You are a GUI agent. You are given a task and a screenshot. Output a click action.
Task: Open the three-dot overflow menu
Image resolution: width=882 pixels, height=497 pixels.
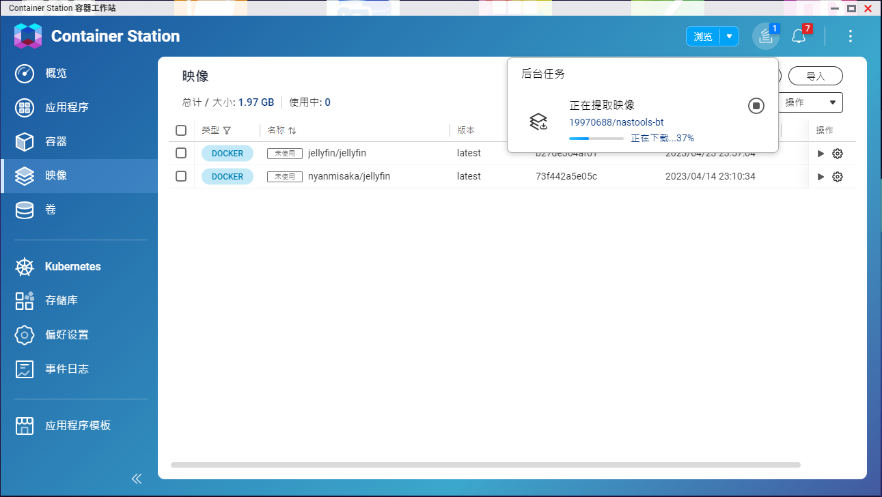click(850, 36)
